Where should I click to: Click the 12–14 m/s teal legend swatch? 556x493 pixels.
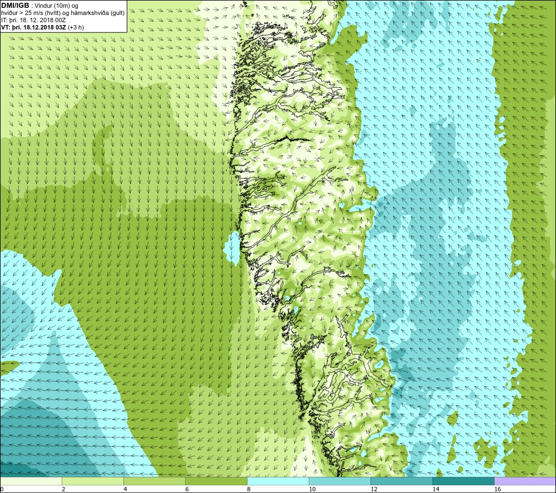[x=401, y=481]
